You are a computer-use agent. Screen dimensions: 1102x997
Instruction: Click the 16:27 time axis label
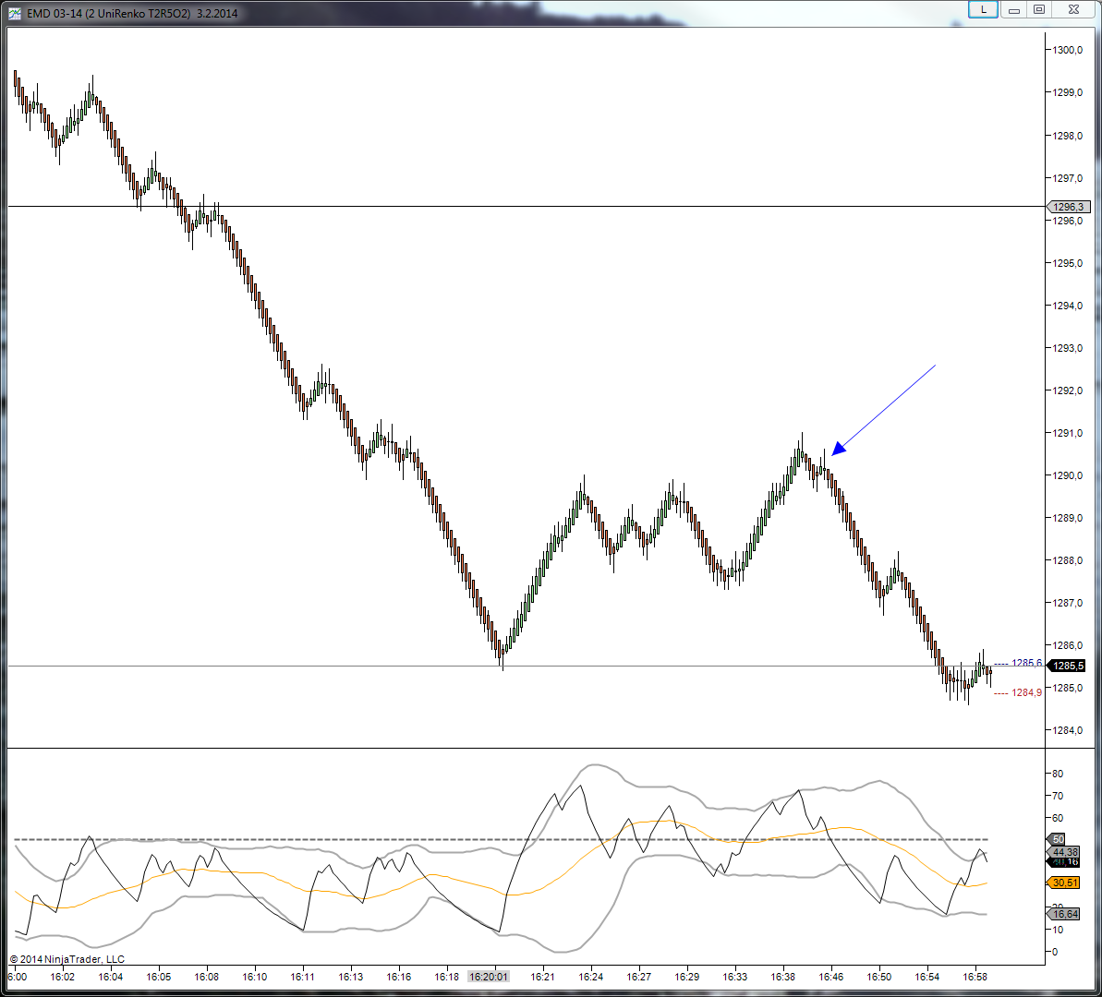point(639,977)
